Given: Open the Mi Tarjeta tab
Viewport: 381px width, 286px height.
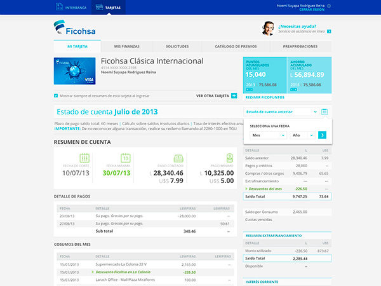Looking at the screenshot, I should (x=77, y=46).
